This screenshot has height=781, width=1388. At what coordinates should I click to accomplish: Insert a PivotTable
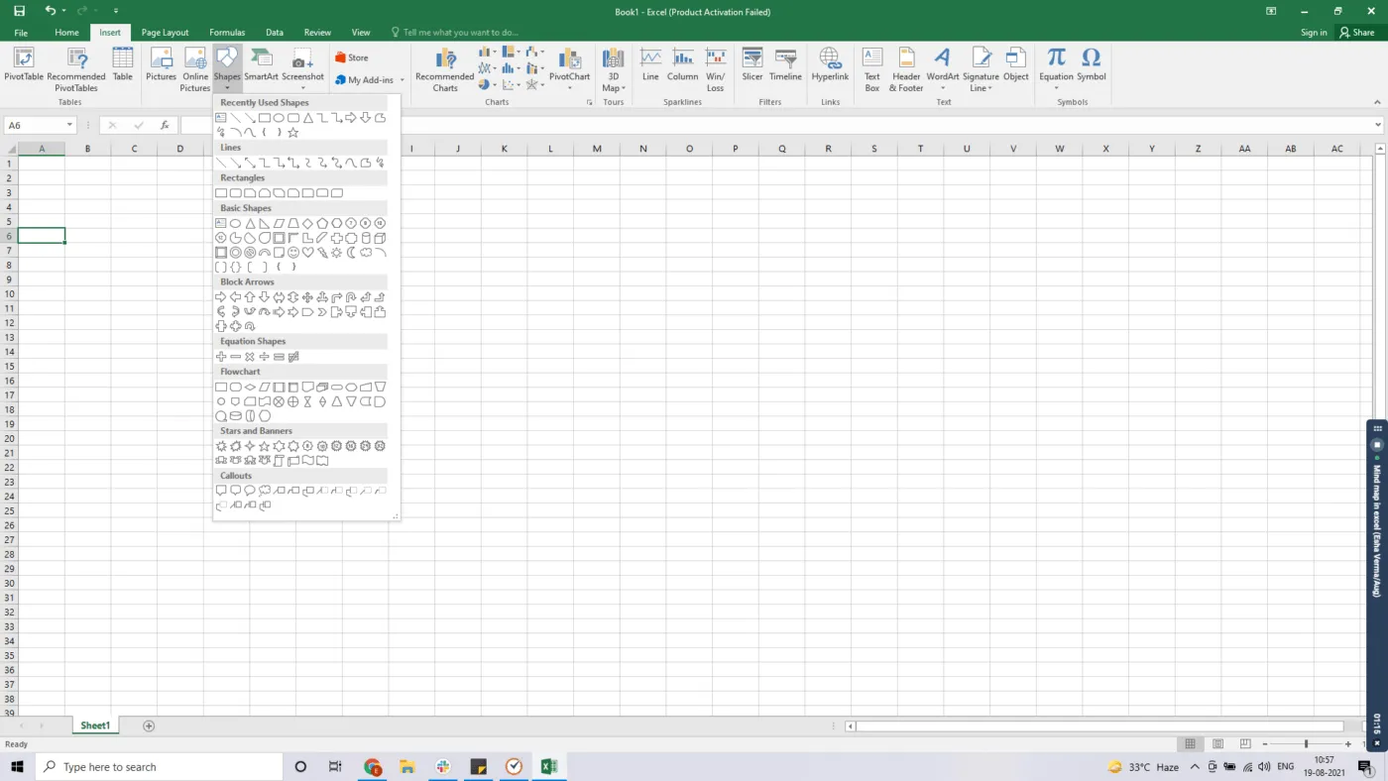tap(22, 69)
